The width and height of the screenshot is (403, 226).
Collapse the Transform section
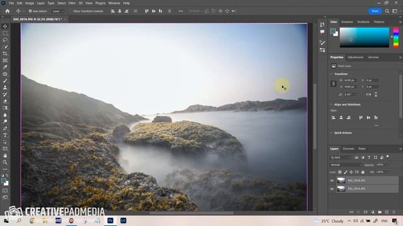point(331,74)
